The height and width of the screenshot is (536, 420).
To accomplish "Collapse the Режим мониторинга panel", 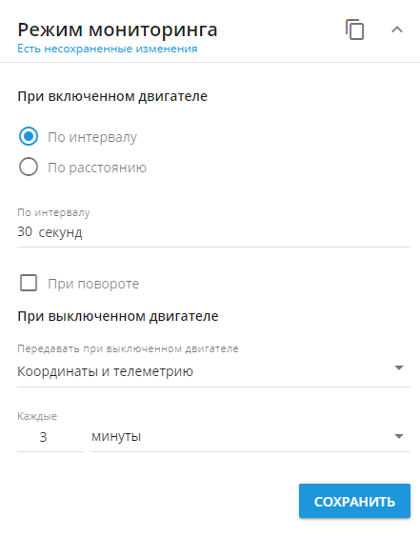I will [397, 30].
